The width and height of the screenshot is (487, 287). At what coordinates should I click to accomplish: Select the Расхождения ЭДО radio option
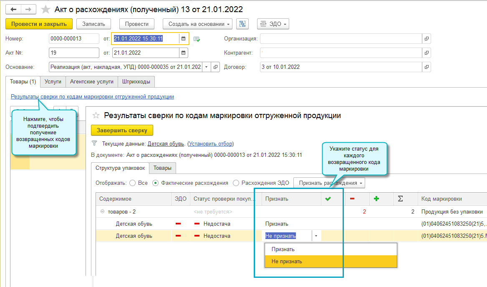pyautogui.click(x=236, y=183)
